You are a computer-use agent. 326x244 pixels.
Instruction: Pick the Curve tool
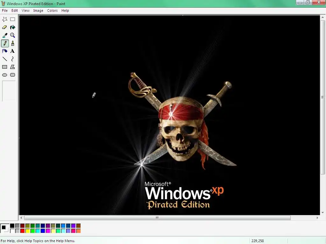pyautogui.click(x=13, y=59)
